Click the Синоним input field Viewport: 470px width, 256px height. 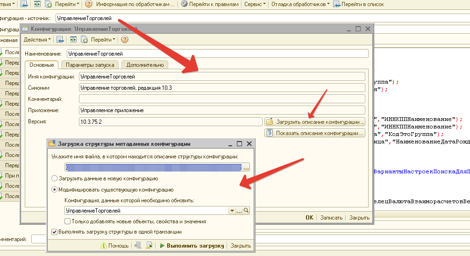222,88
